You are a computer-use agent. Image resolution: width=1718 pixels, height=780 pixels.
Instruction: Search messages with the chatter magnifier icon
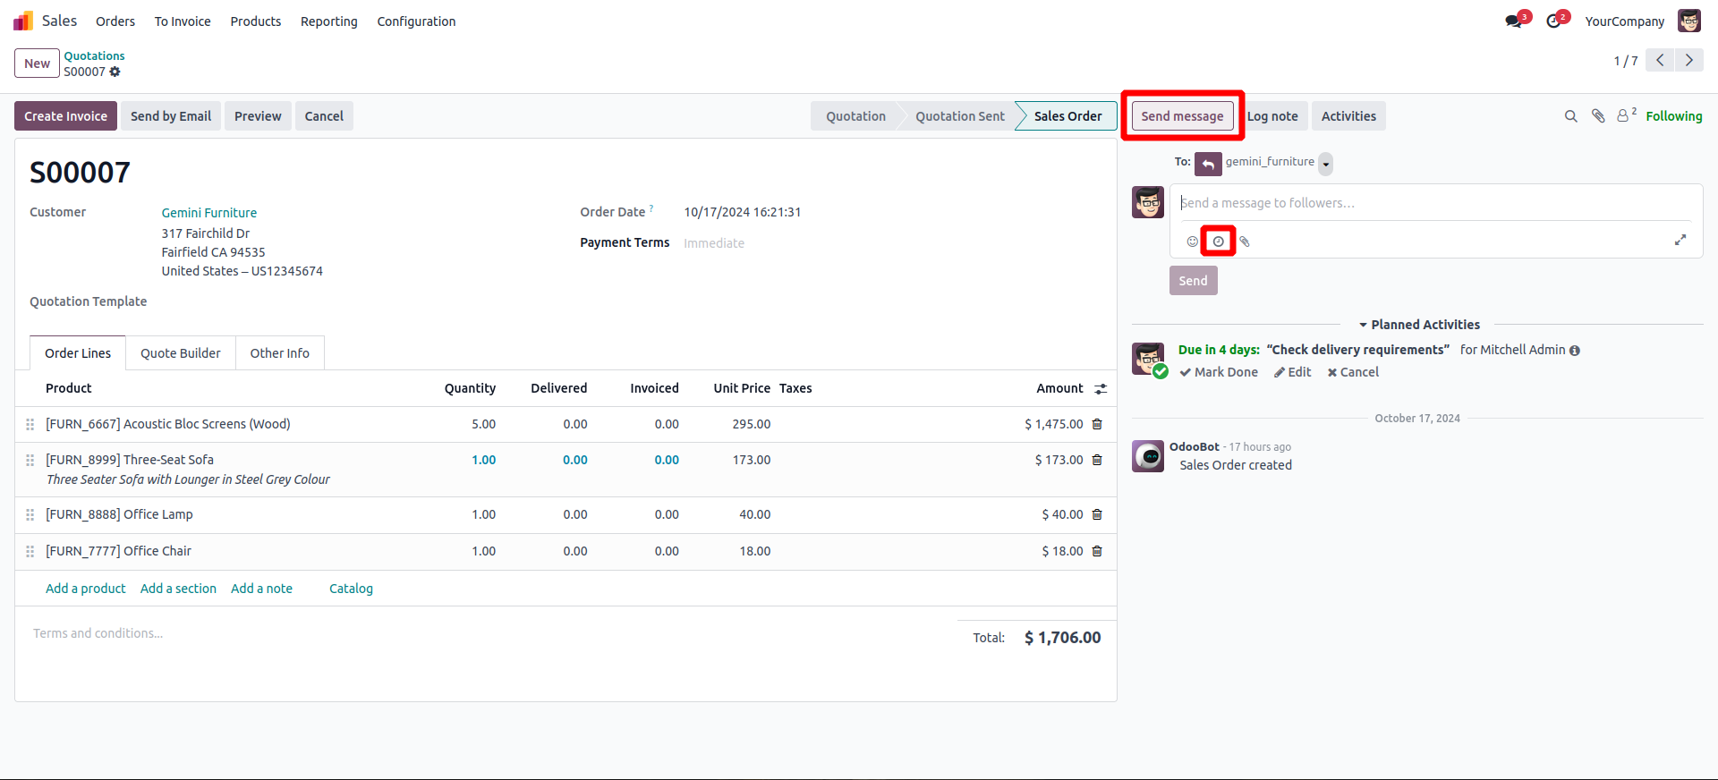click(1570, 116)
